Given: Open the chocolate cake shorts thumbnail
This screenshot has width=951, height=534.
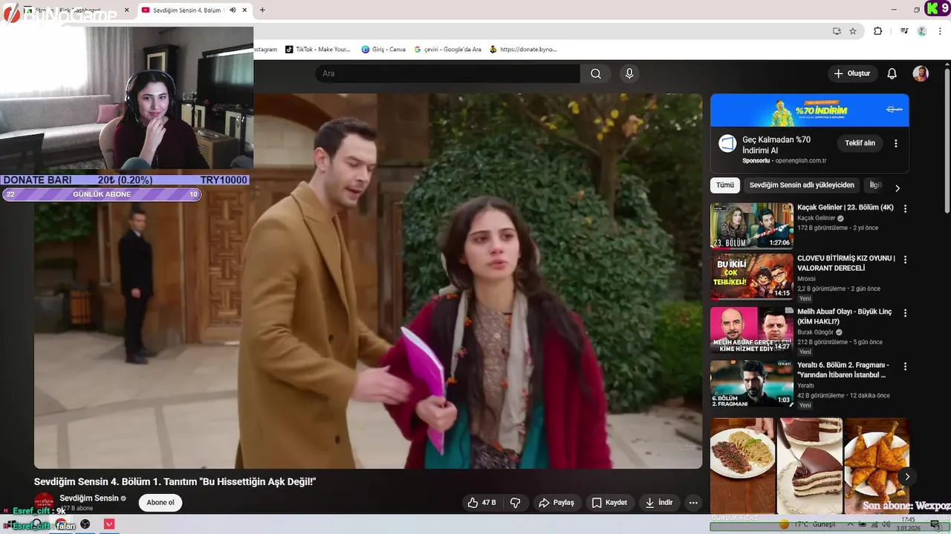Looking at the screenshot, I should point(810,466).
